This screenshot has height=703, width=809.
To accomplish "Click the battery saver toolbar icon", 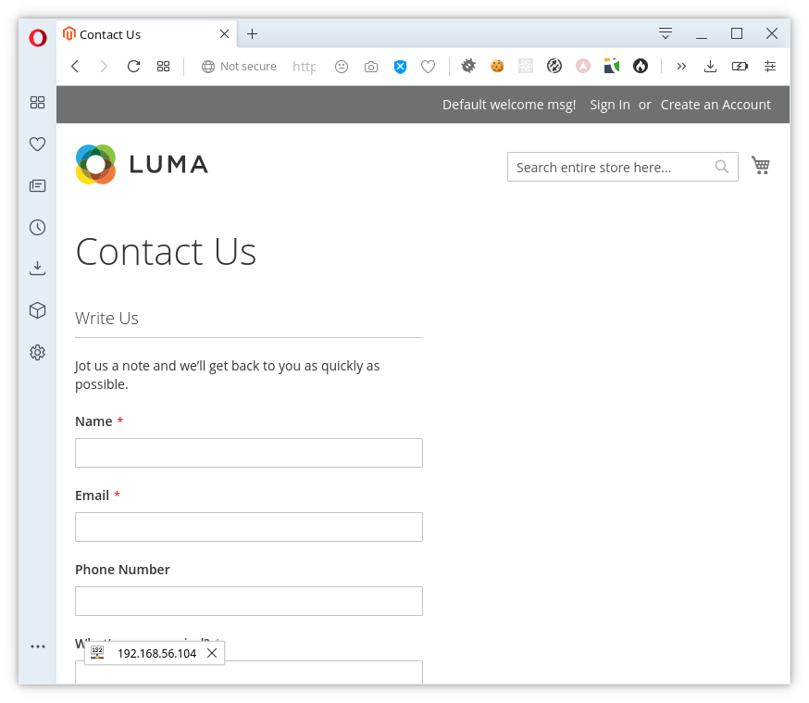I will click(x=740, y=66).
